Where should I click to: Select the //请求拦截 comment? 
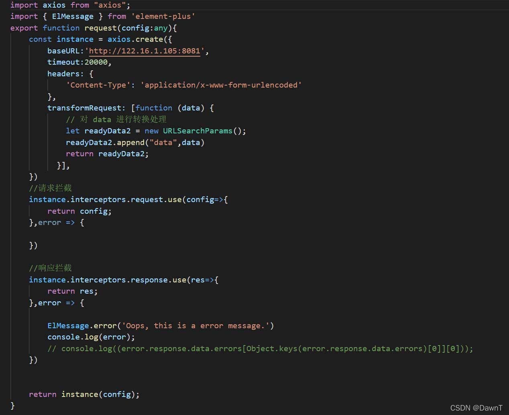click(x=50, y=188)
